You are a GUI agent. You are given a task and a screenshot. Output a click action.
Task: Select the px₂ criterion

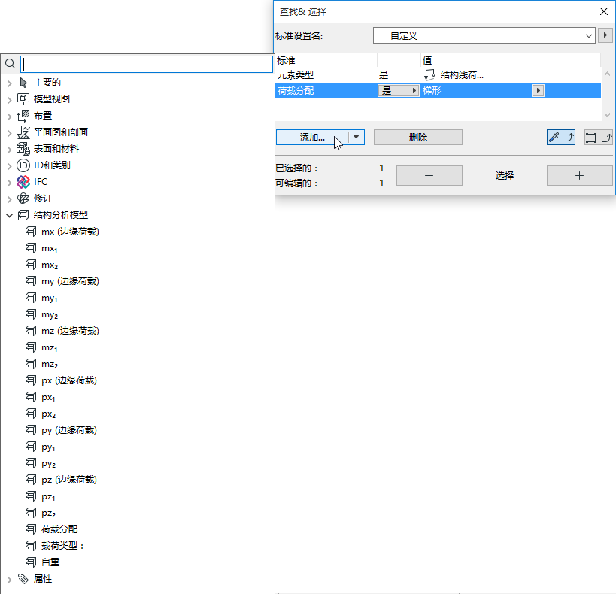point(48,414)
